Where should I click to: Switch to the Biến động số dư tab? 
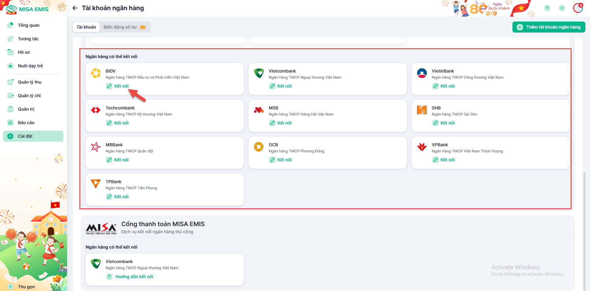[125, 27]
